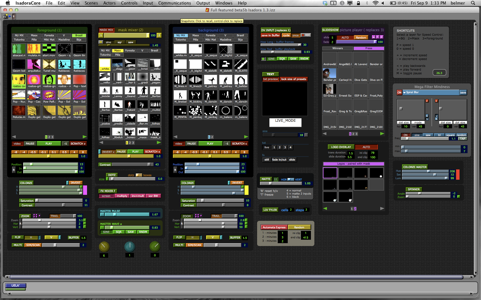The height and width of the screenshot is (300, 481).
Task: Click the green knob showing value 0
Action: point(155,247)
